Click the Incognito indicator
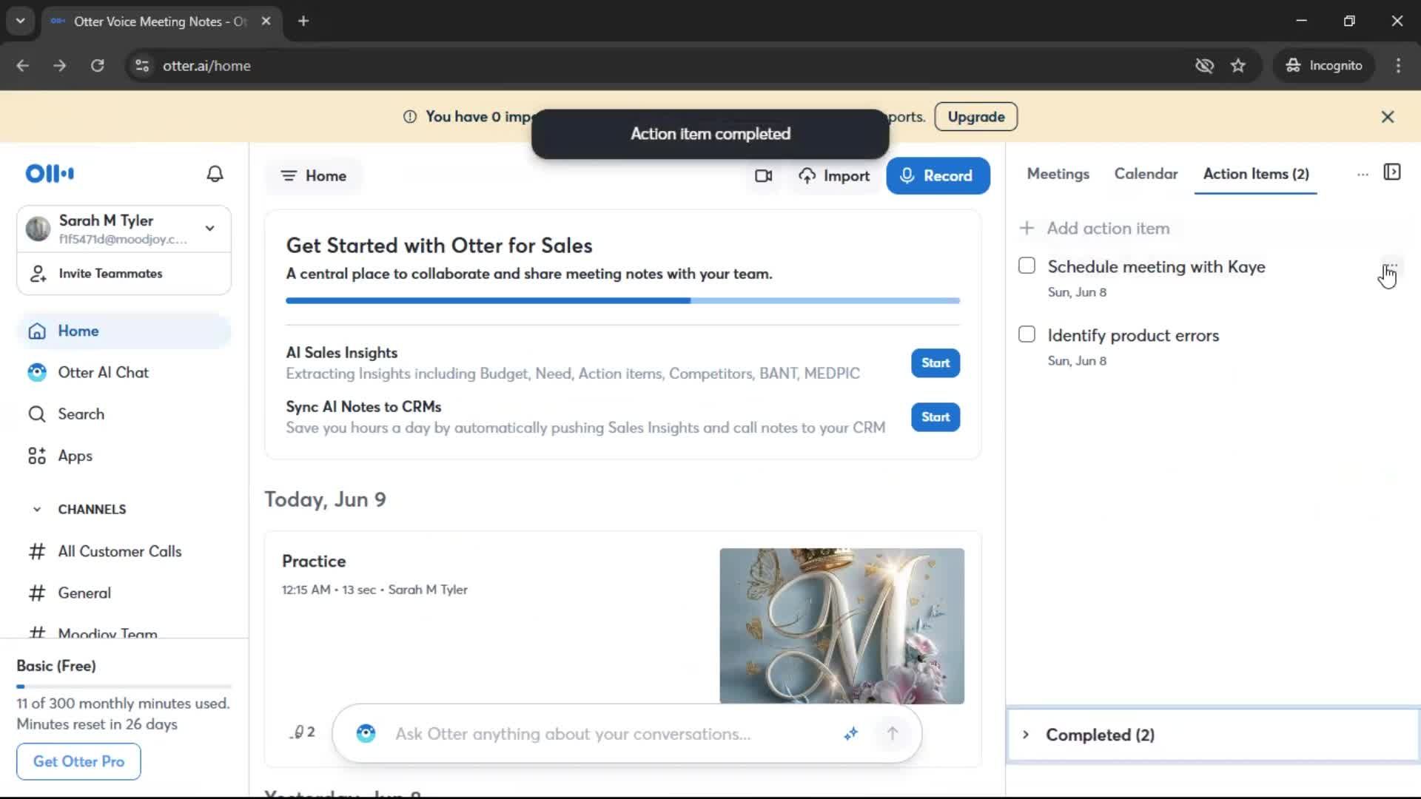 [1323, 66]
